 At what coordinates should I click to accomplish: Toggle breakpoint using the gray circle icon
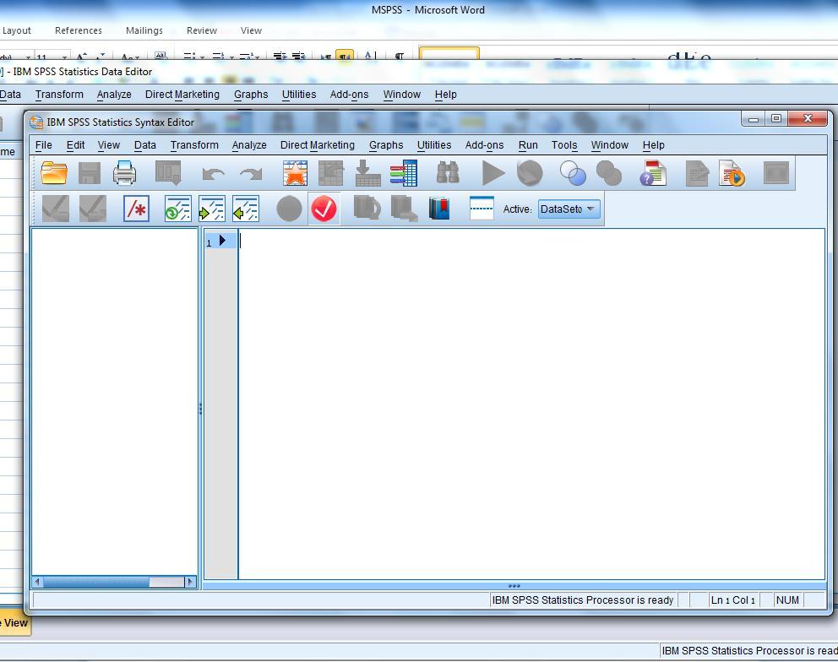[x=289, y=209]
